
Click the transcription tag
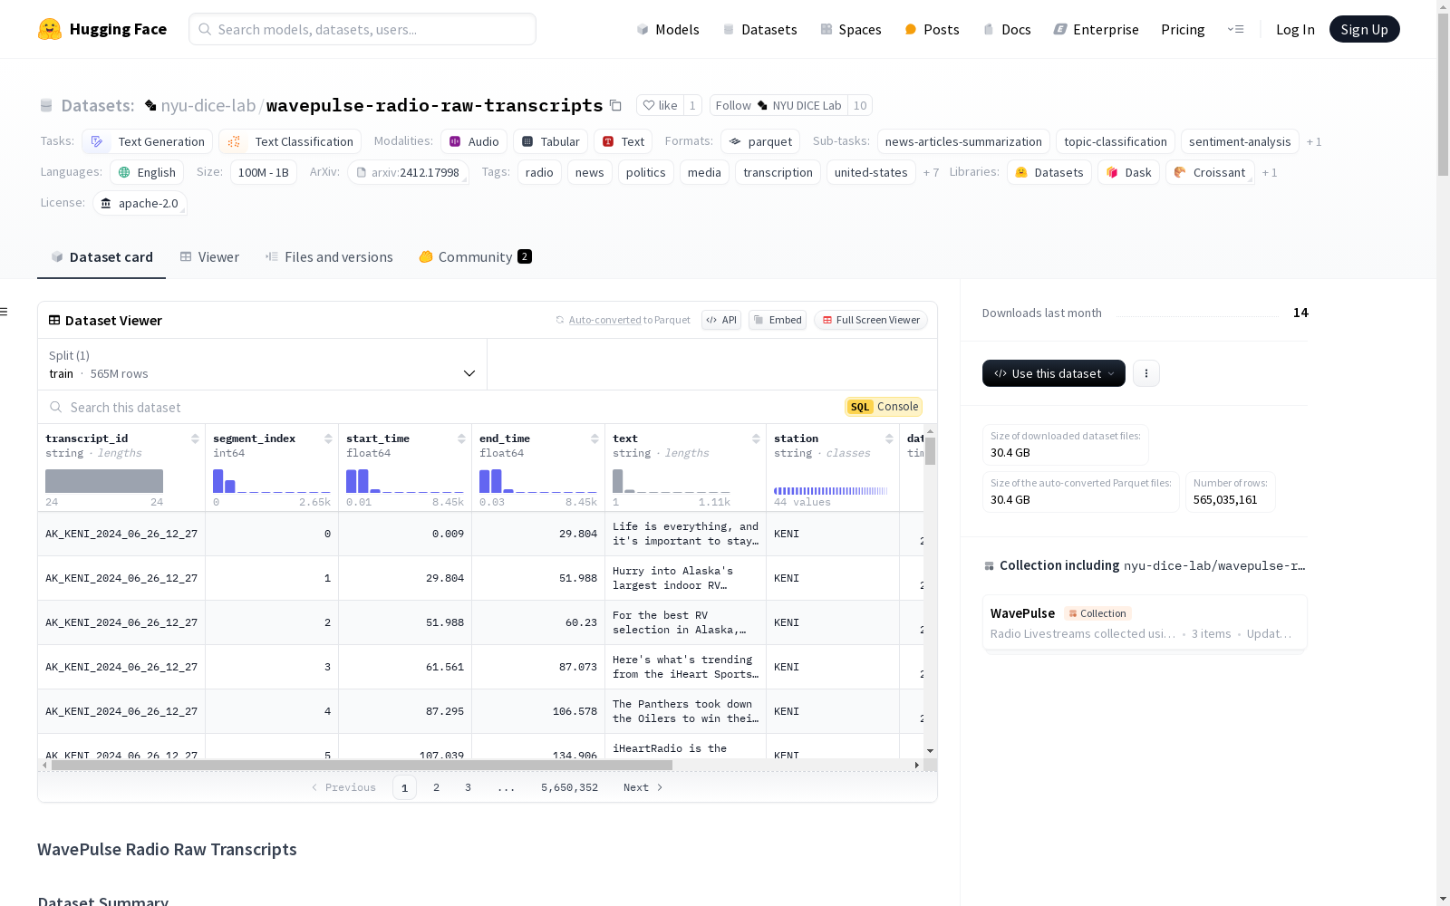coord(778,172)
